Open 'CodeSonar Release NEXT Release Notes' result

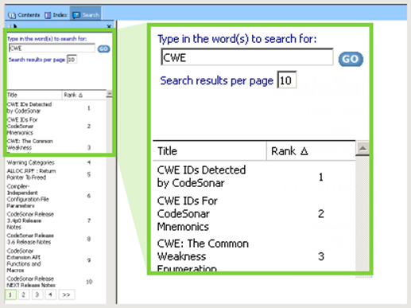click(x=31, y=282)
